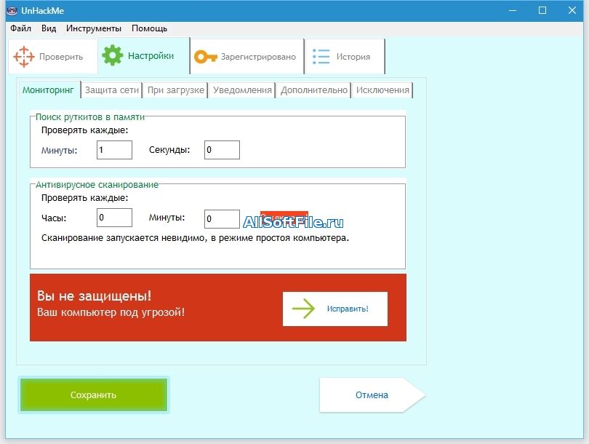Viewport: 589px width, 444px height.
Task: Select the Мониторинг settings tab
Action: 49,90
